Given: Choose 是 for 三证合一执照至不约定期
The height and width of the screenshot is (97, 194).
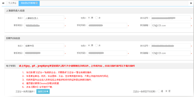Looking at the screenshot, I should coord(159,91).
